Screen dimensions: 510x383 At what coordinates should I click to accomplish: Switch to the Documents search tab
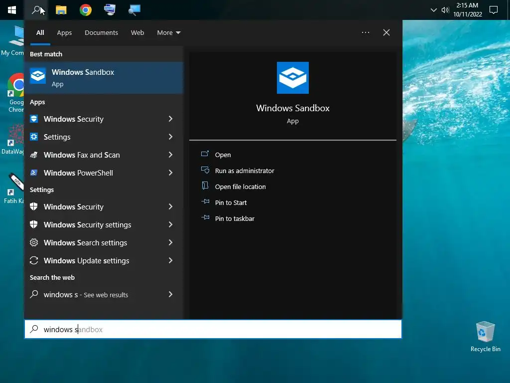tap(101, 32)
